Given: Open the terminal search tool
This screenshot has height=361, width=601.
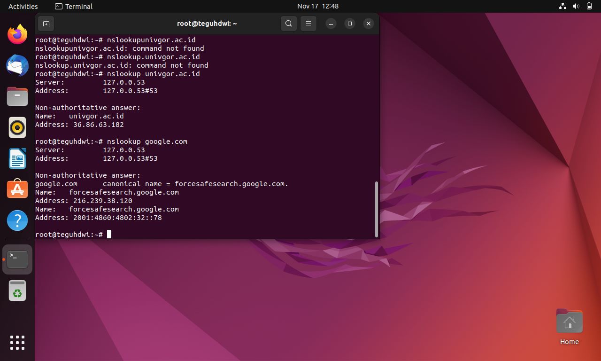Looking at the screenshot, I should 289,24.
